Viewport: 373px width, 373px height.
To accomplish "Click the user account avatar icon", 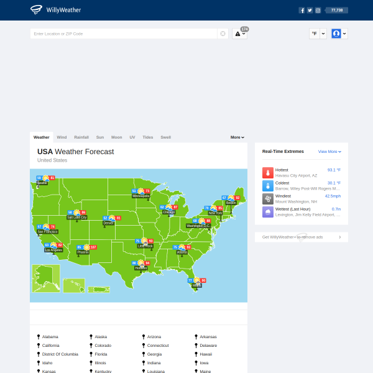I will (x=336, y=34).
